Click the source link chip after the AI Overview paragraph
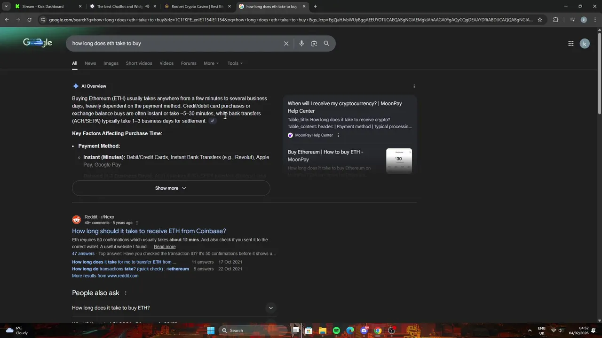This screenshot has width=602, height=338. pyautogui.click(x=212, y=121)
